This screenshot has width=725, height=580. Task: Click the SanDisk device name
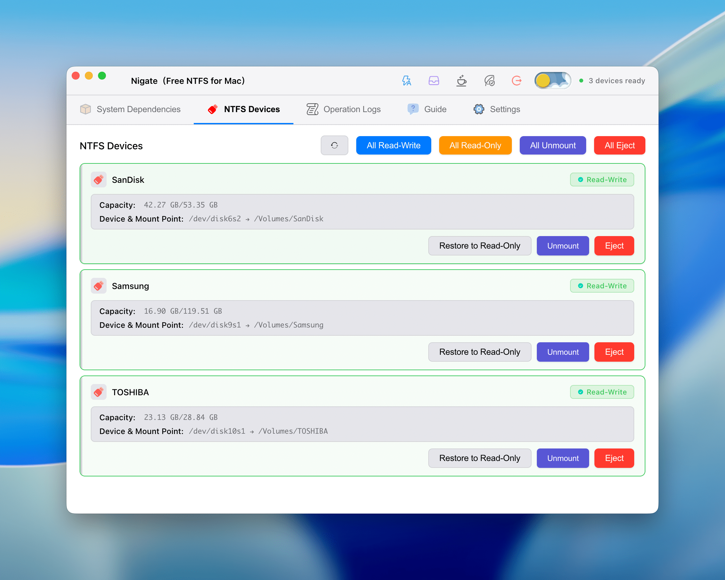click(128, 180)
